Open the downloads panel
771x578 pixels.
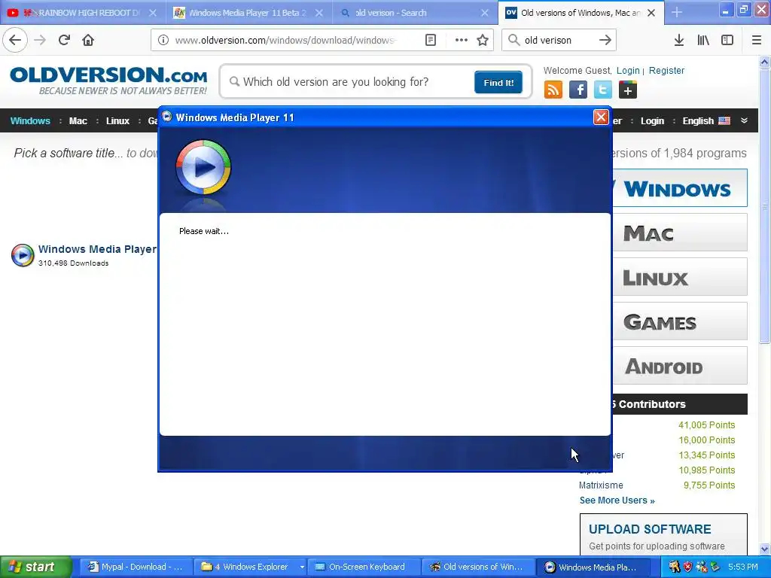point(678,40)
